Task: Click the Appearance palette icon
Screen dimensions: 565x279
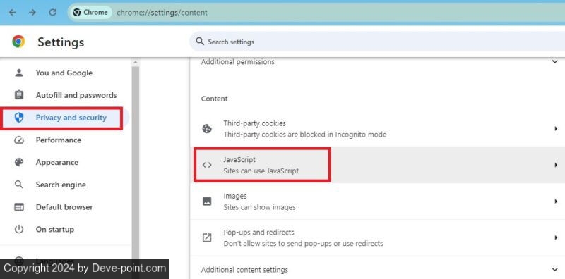Action: coord(19,162)
